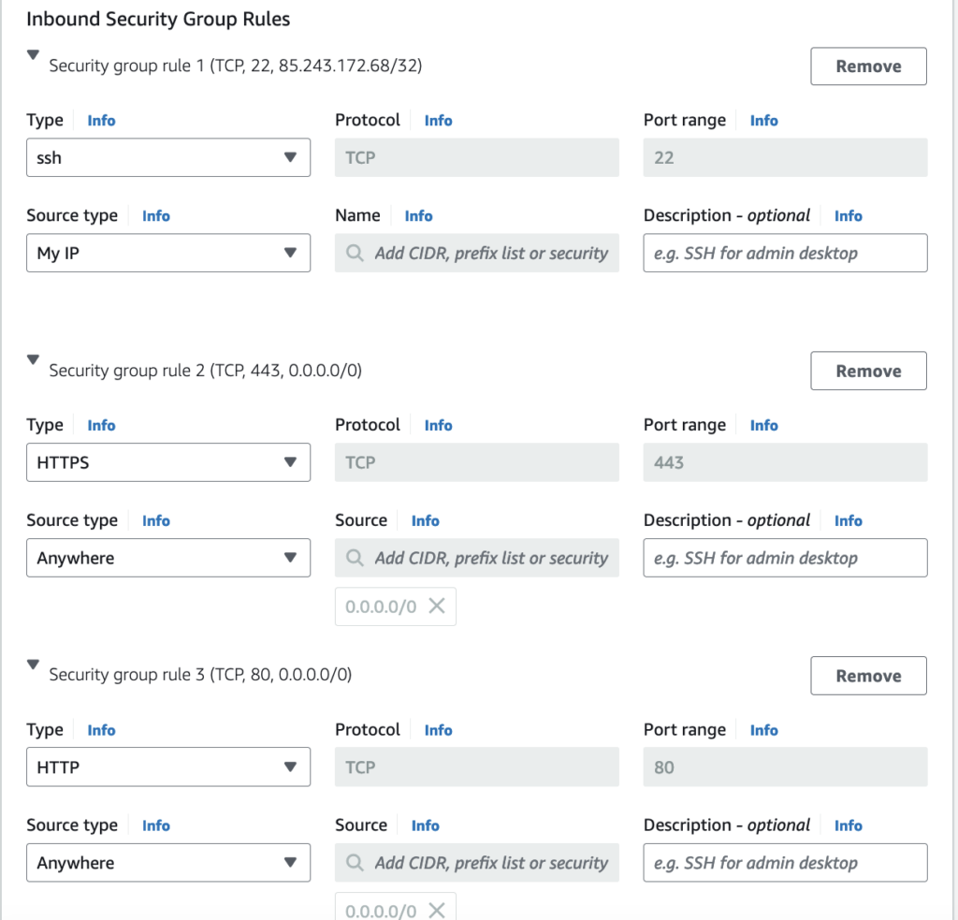958x920 pixels.
Task: Open rule 2 Anywhere source type dropdown
Action: pos(168,558)
